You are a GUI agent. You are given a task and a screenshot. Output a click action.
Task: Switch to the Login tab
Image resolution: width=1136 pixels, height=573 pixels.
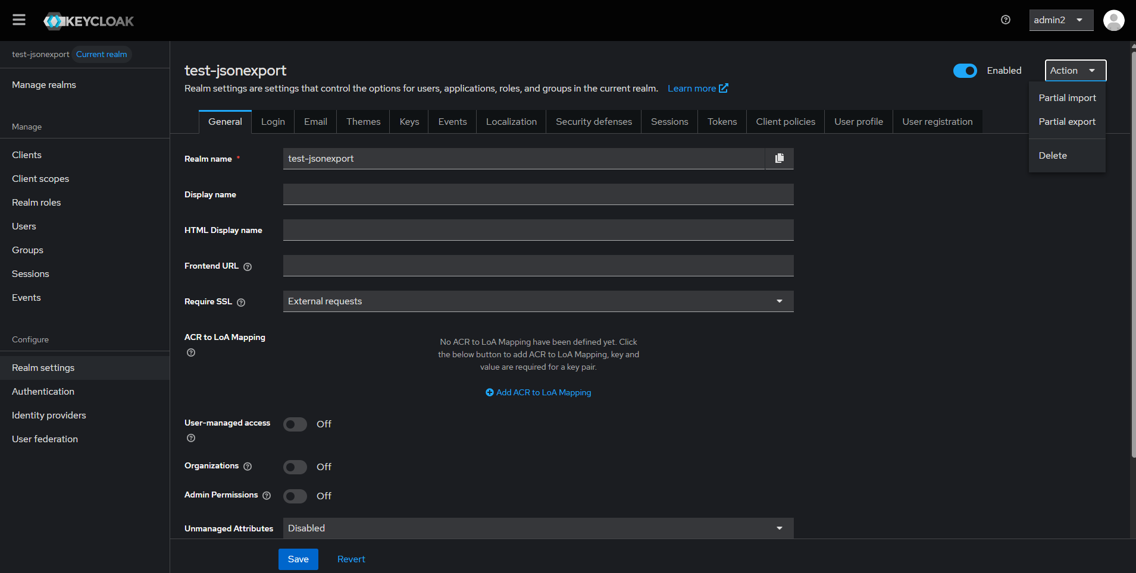(x=273, y=122)
